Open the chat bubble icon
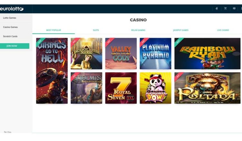The height and width of the screenshot is (141, 242). pos(234,9)
